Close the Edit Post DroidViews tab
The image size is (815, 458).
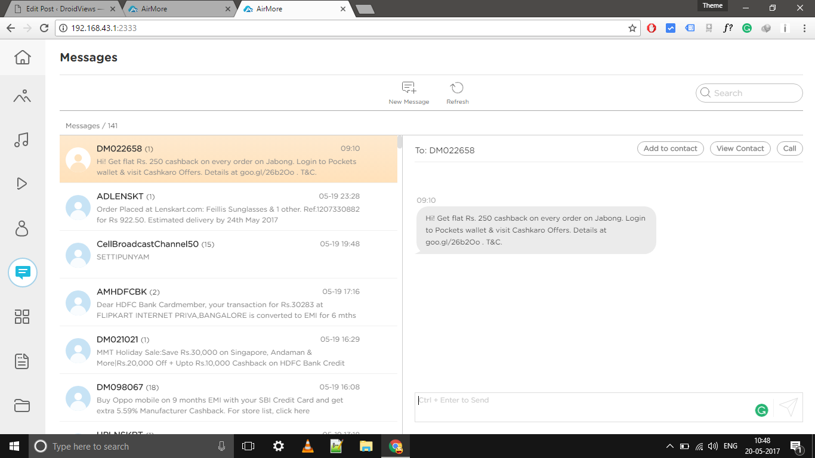pyautogui.click(x=113, y=9)
